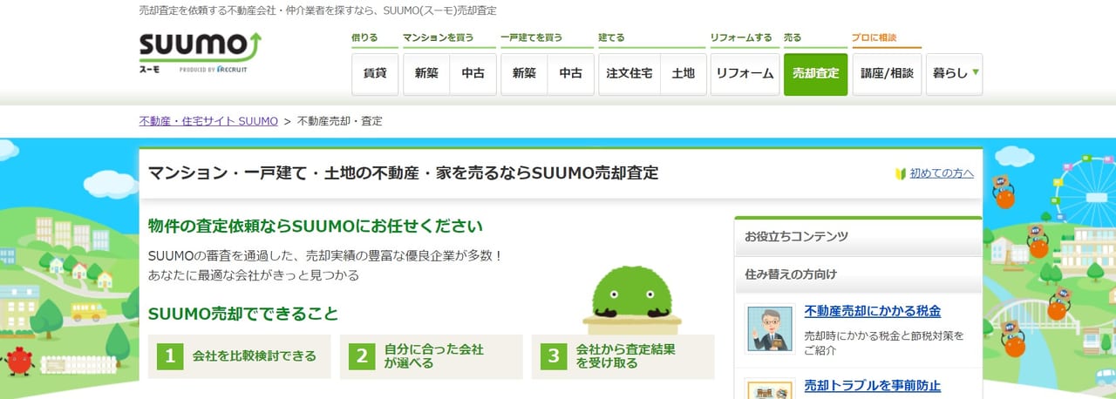Image resolution: width=1116 pixels, height=399 pixels.
Task: Select 新築 under 一戸建てを買う
Action: click(524, 74)
